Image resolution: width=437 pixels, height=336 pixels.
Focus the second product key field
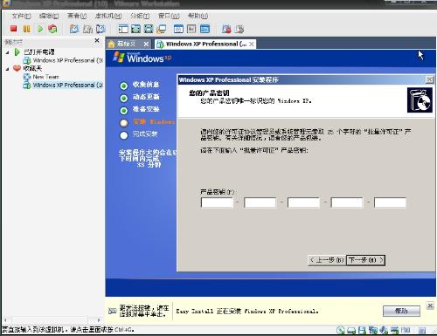pyautogui.click(x=260, y=202)
